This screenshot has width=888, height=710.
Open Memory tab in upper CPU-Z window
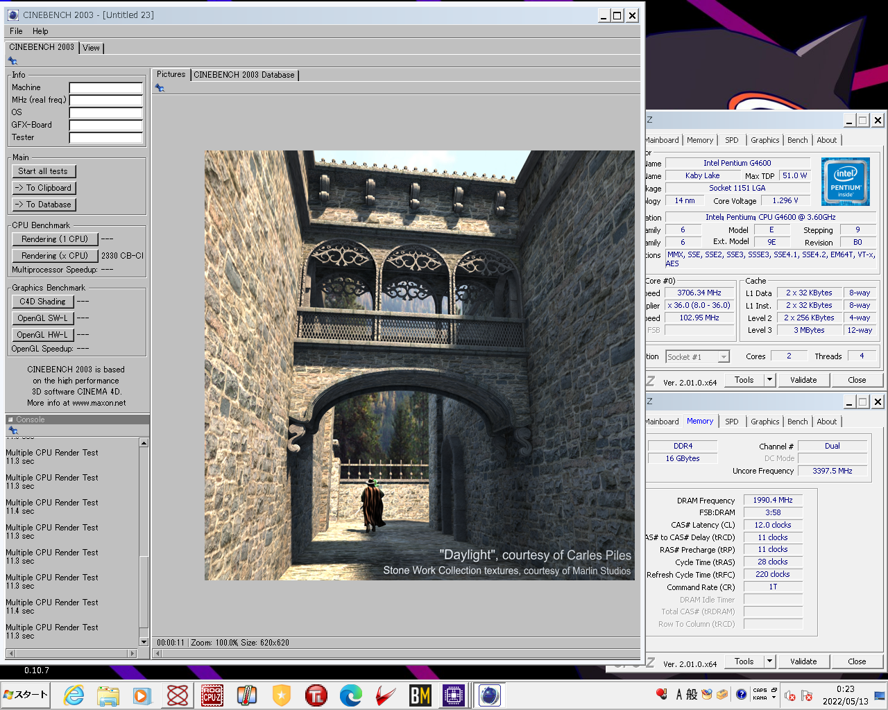700,140
